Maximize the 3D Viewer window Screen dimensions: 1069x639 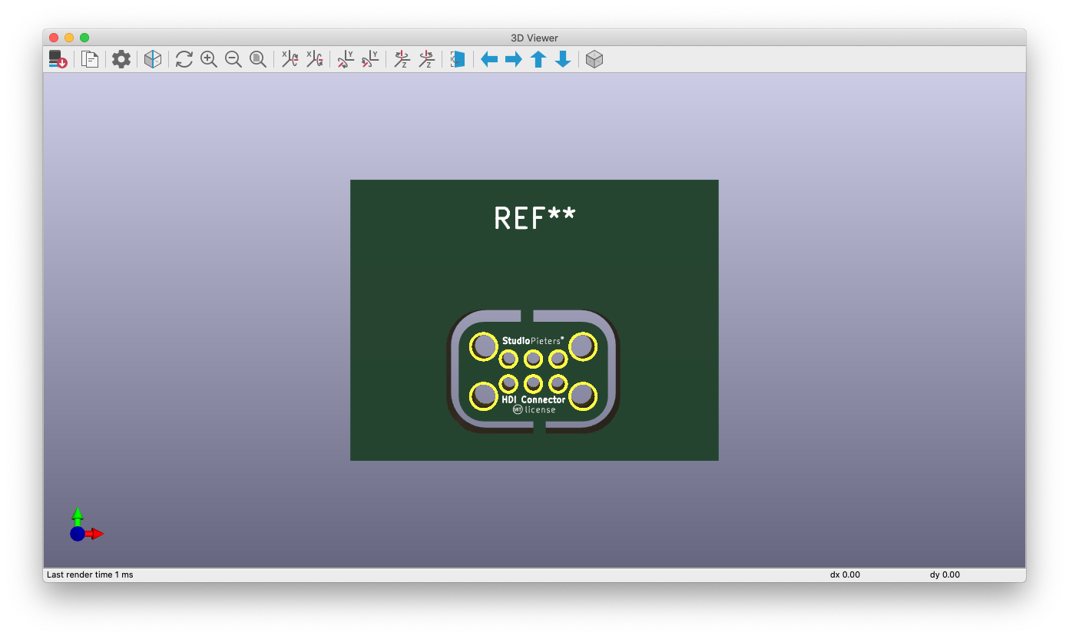[84, 38]
